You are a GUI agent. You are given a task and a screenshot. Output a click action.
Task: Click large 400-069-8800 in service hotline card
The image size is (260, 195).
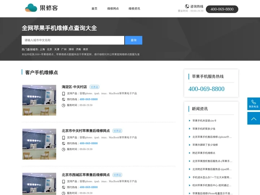206,89
